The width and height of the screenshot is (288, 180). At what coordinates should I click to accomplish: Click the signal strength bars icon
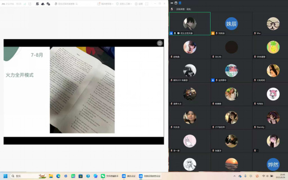tap(25, 4)
